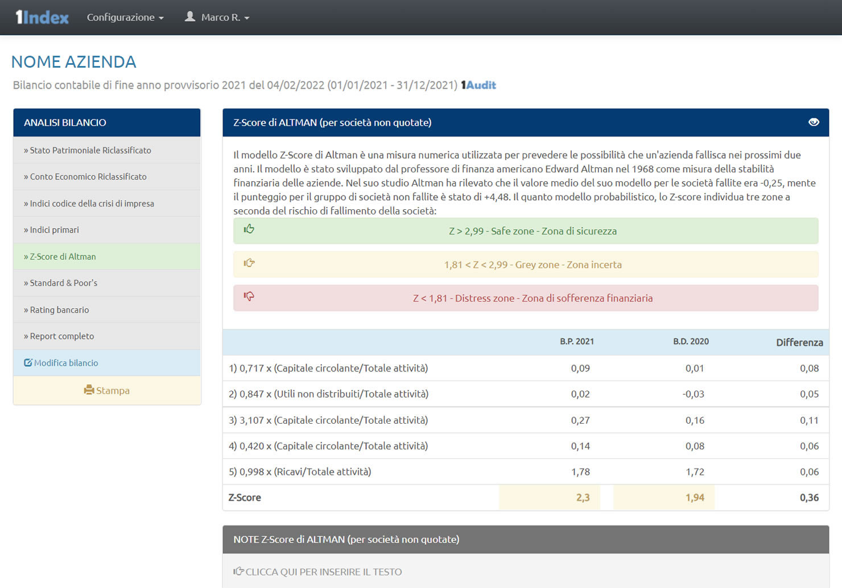Open the Configurazione dropdown menu
This screenshot has height=588, width=842.
click(125, 18)
